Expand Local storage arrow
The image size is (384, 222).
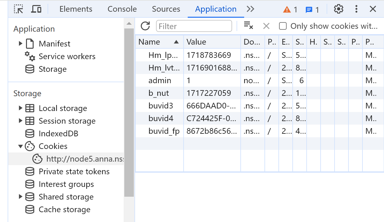[x=21, y=108]
